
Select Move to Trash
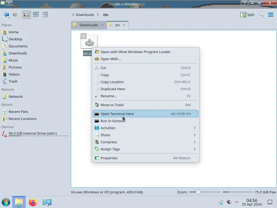pyautogui.click(x=146, y=105)
